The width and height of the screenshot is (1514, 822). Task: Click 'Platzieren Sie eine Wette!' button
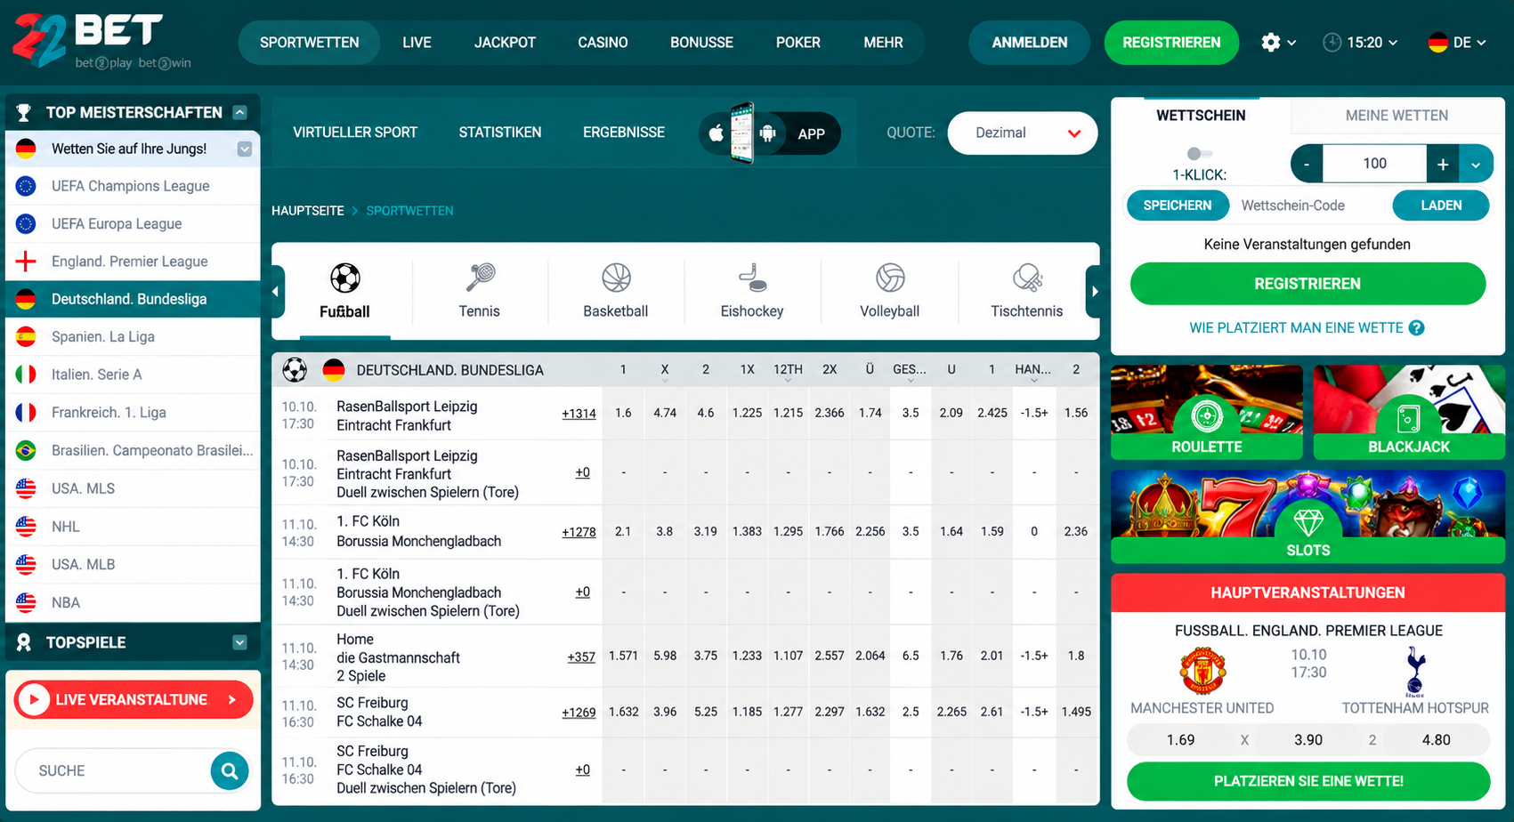coord(1308,781)
